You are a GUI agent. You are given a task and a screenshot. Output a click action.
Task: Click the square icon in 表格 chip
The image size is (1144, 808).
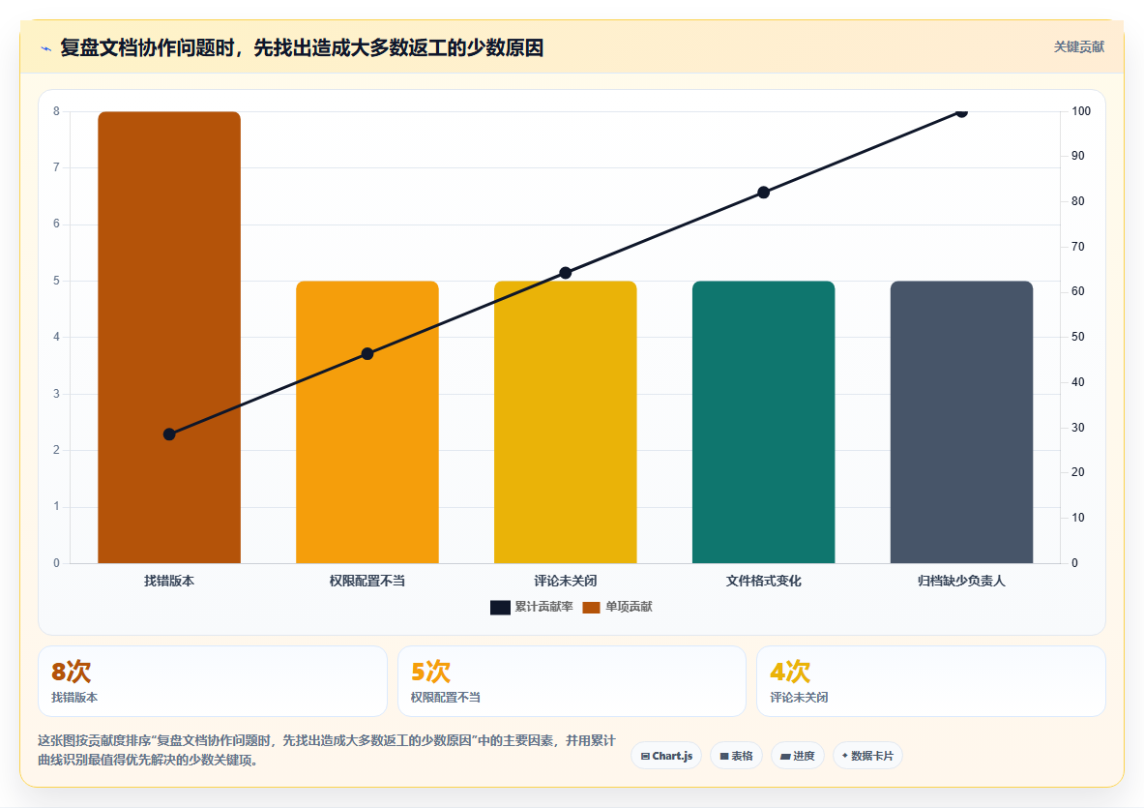pyautogui.click(x=724, y=756)
